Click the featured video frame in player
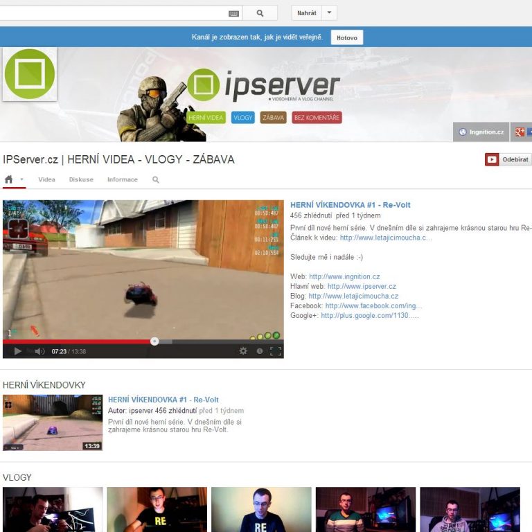The image size is (532, 532). tap(143, 269)
